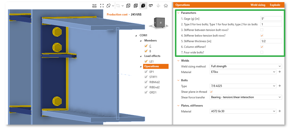The image size is (288, 130).
Task: Select the wireframe cube view icon
Action: 128,5
